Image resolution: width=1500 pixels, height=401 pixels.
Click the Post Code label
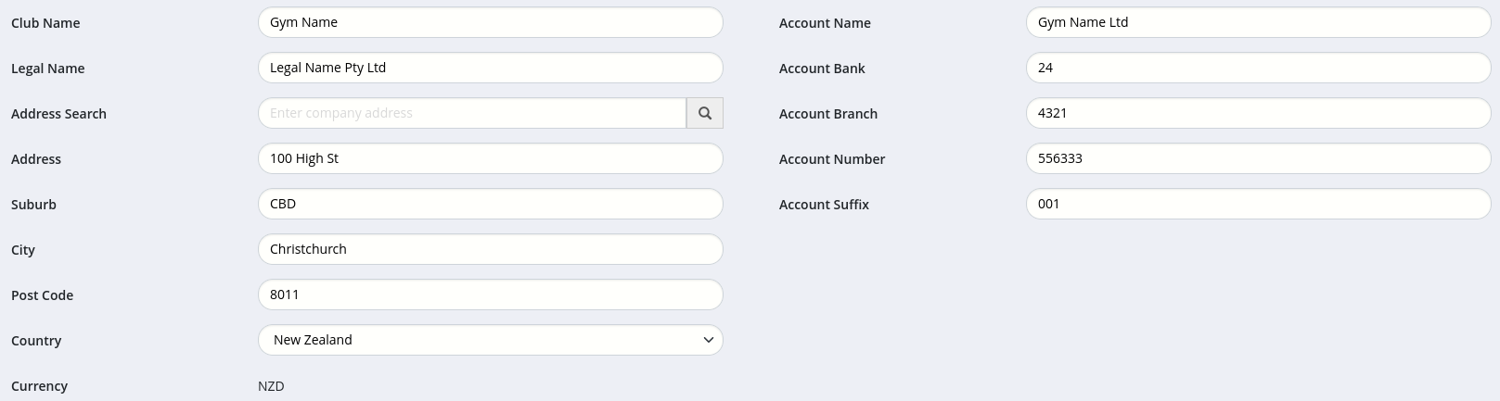(x=42, y=295)
